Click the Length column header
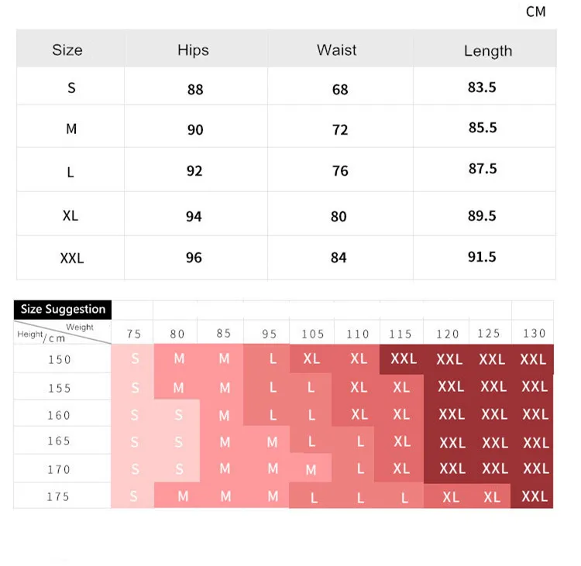581x566 pixels. [488, 51]
